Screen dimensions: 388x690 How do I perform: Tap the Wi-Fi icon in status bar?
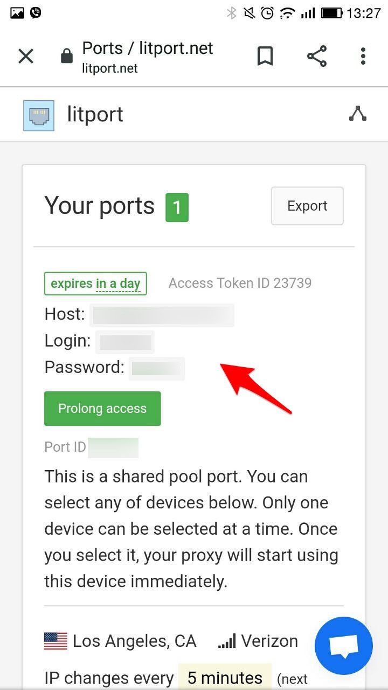287,13
